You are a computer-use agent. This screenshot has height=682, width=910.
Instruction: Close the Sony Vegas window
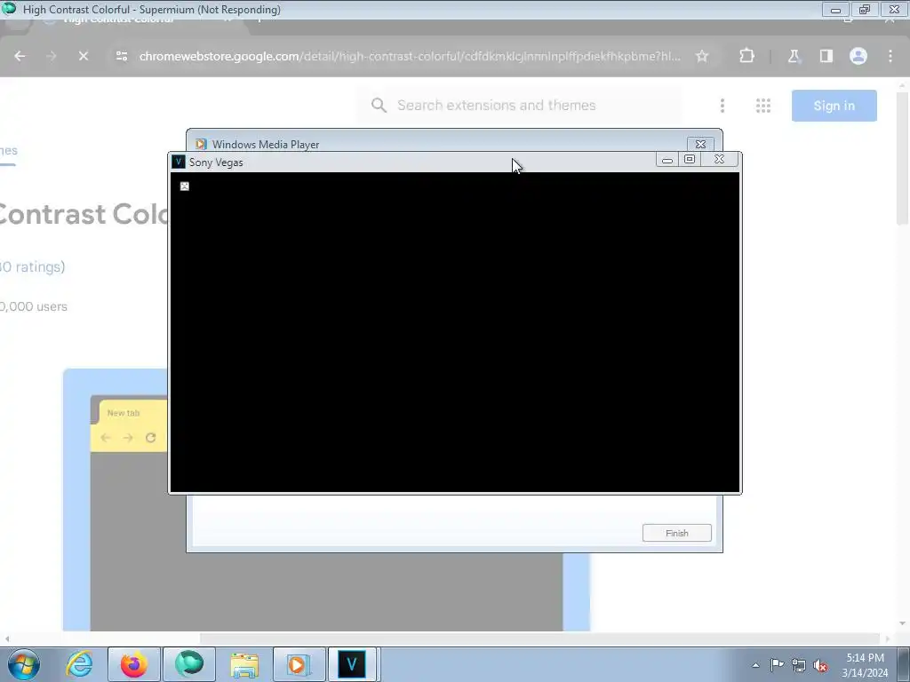click(719, 160)
